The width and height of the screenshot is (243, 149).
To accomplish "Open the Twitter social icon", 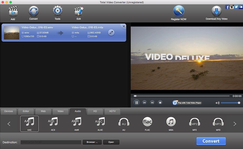I will pos(236,7).
